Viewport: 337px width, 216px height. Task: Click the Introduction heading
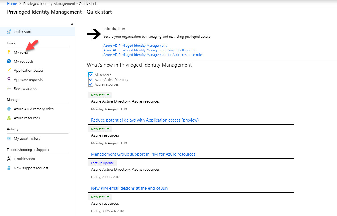[114, 29]
